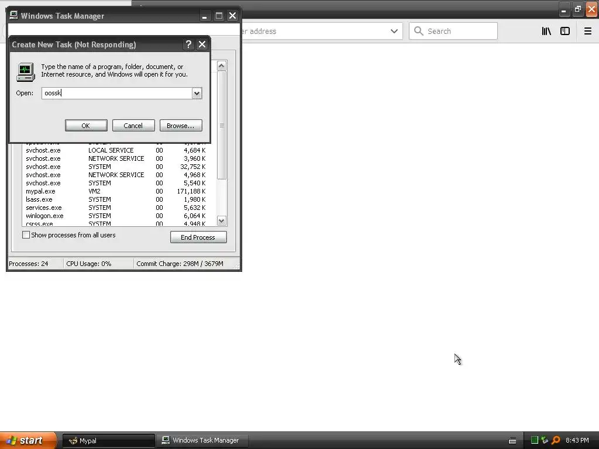The width and height of the screenshot is (599, 449).
Task: Minimize the Mypal browser window
Action: [x=564, y=9]
